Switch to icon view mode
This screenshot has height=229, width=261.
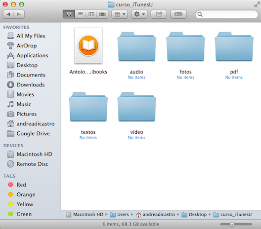click(69, 14)
